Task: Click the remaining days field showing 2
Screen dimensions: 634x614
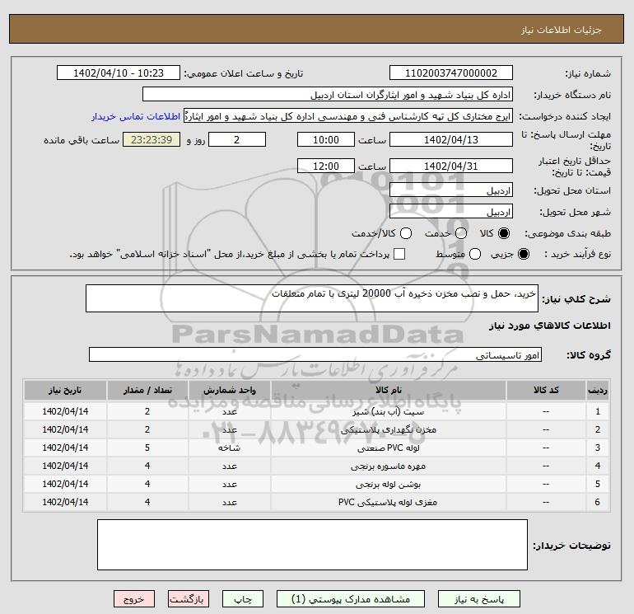Action: point(237,139)
